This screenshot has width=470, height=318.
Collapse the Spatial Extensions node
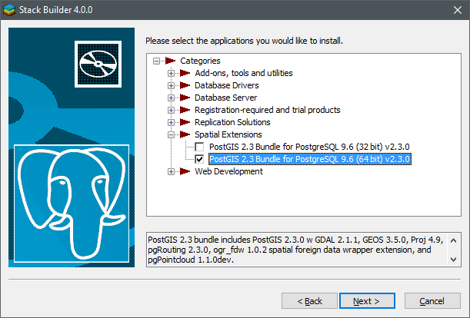[171, 134]
